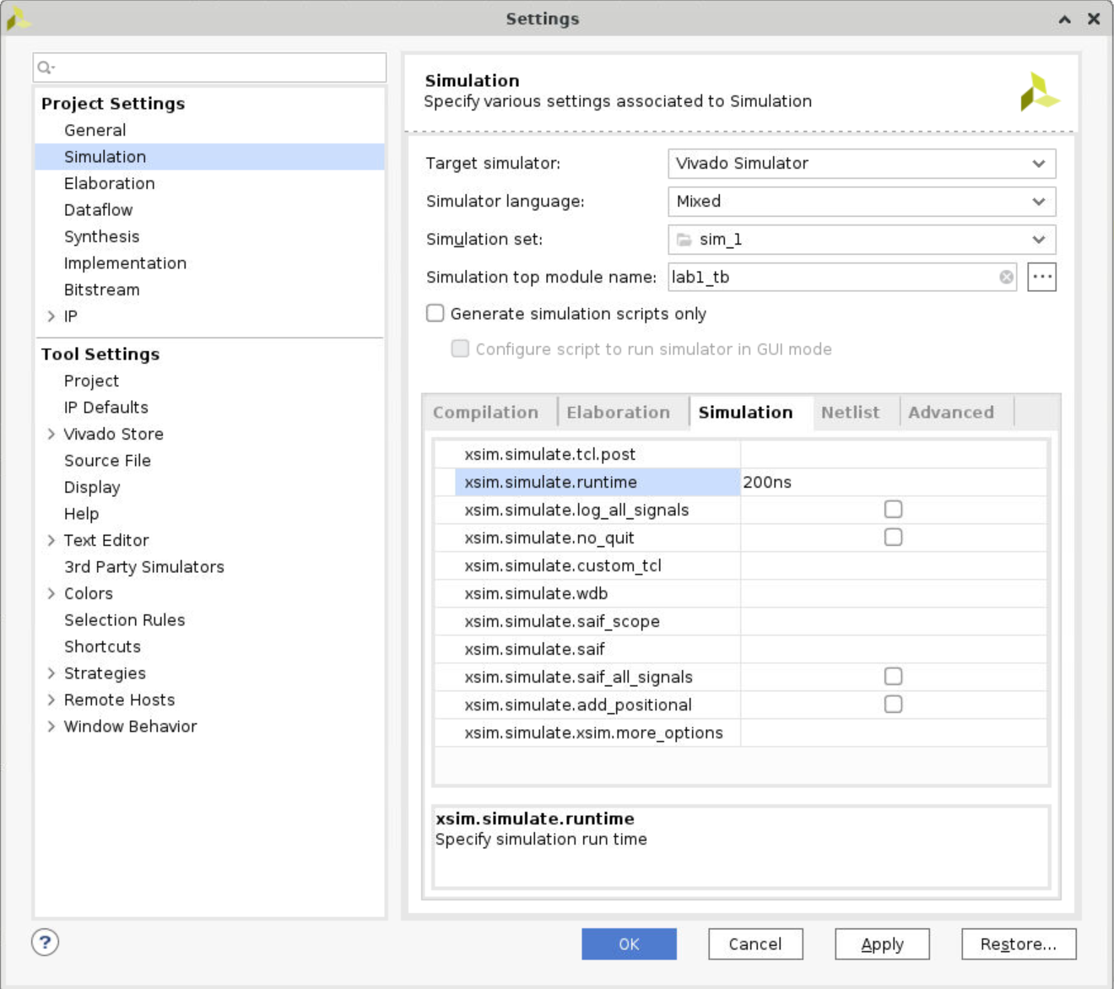1114x989 pixels.
Task: Select xsim.simulate.custom_tcl property row
Action: point(741,565)
